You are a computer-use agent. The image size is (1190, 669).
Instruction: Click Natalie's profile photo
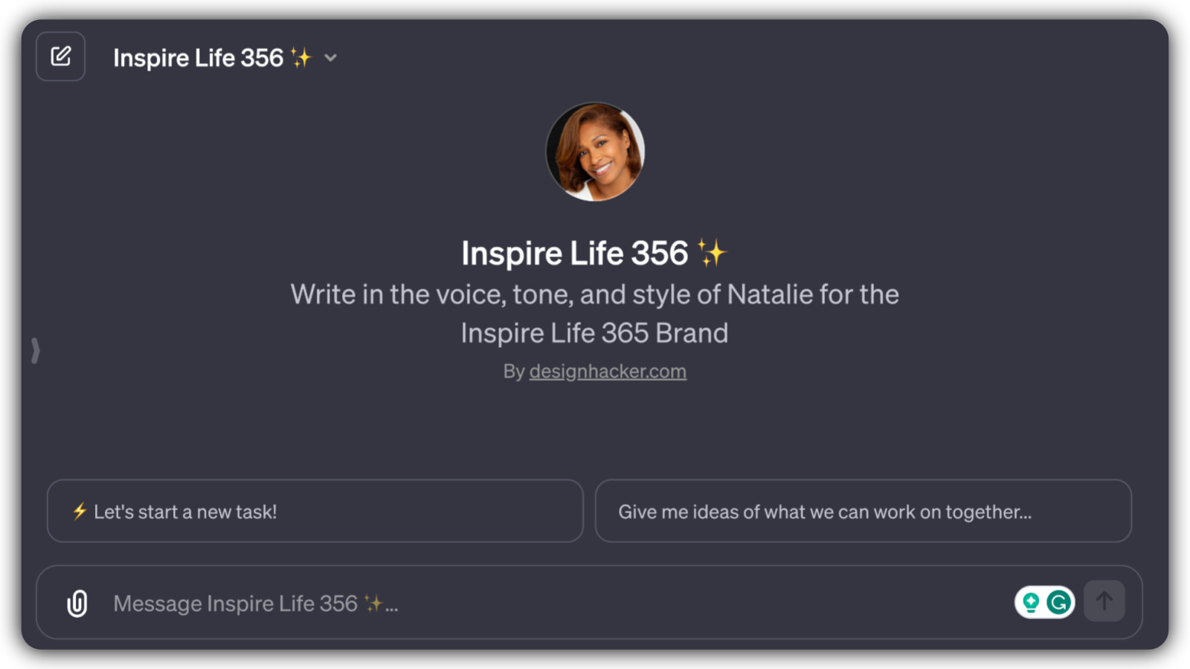[x=595, y=153]
